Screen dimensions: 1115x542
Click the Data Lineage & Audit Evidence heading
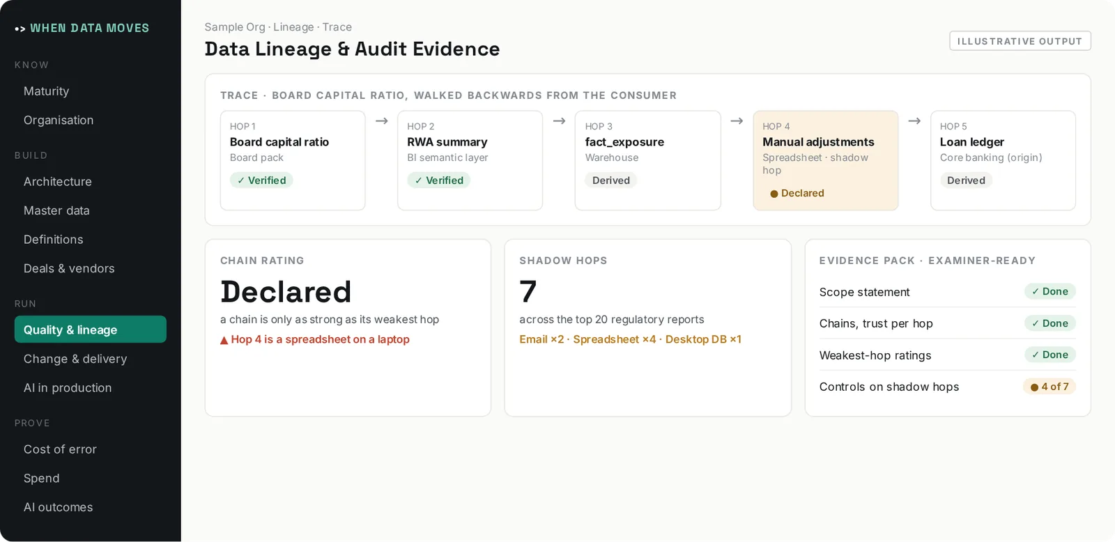pyautogui.click(x=353, y=49)
